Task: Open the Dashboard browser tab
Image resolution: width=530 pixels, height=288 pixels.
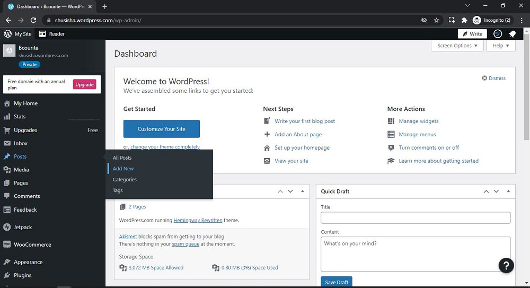Action: (50, 6)
